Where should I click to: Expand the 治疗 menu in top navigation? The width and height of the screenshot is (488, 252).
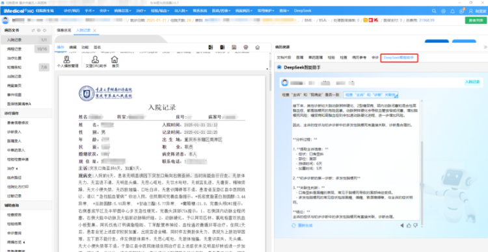coord(141,11)
